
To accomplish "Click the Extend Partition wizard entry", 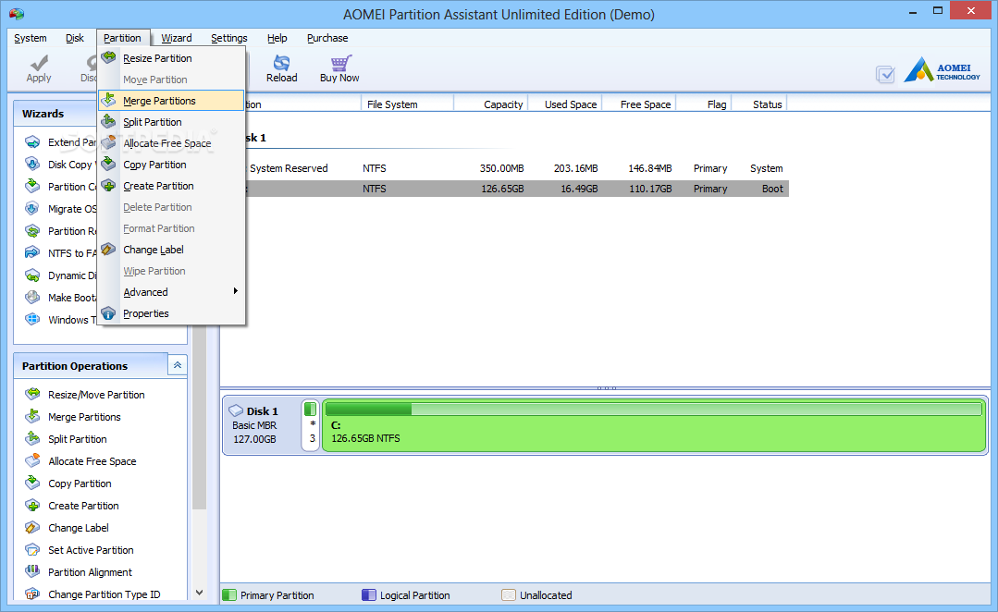I will [x=60, y=141].
